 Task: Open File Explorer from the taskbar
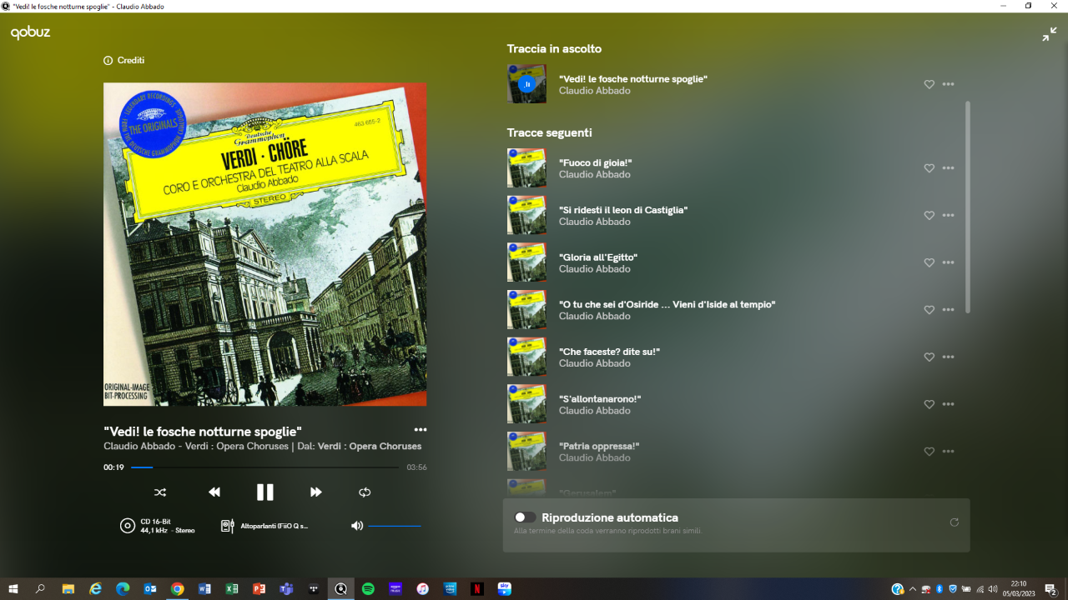(68, 589)
